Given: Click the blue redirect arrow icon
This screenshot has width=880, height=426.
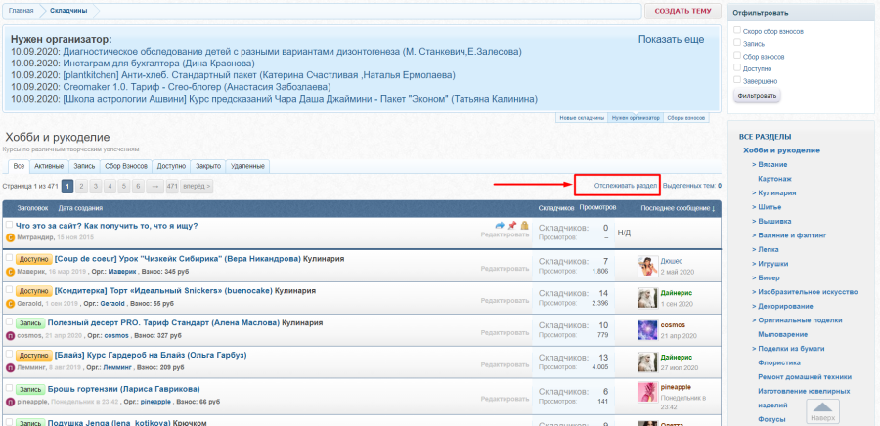Looking at the screenshot, I should click(x=500, y=226).
